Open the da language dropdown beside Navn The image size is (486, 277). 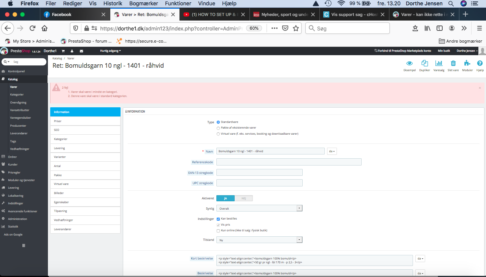(x=332, y=151)
